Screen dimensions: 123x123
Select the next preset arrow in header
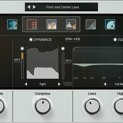(x=34, y=7)
